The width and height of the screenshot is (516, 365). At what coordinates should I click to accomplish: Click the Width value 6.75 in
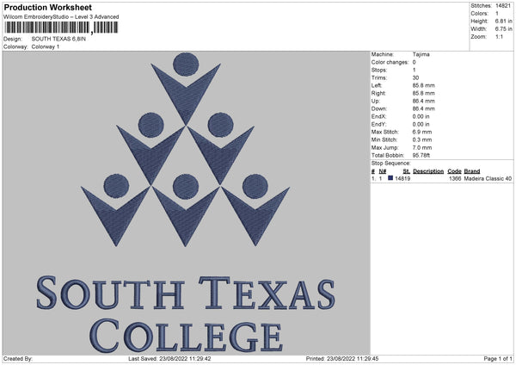[503, 29]
